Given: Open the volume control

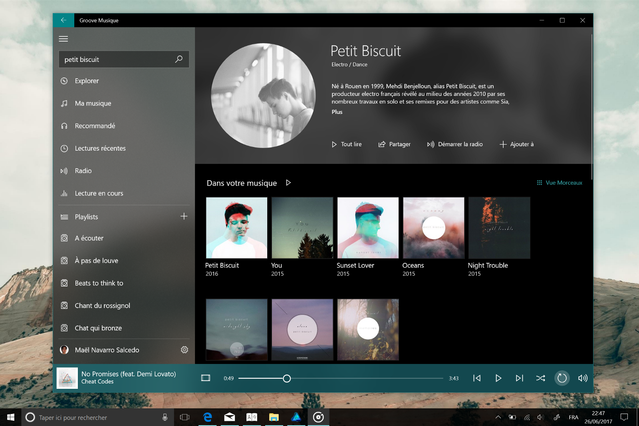Looking at the screenshot, I should coord(583,378).
